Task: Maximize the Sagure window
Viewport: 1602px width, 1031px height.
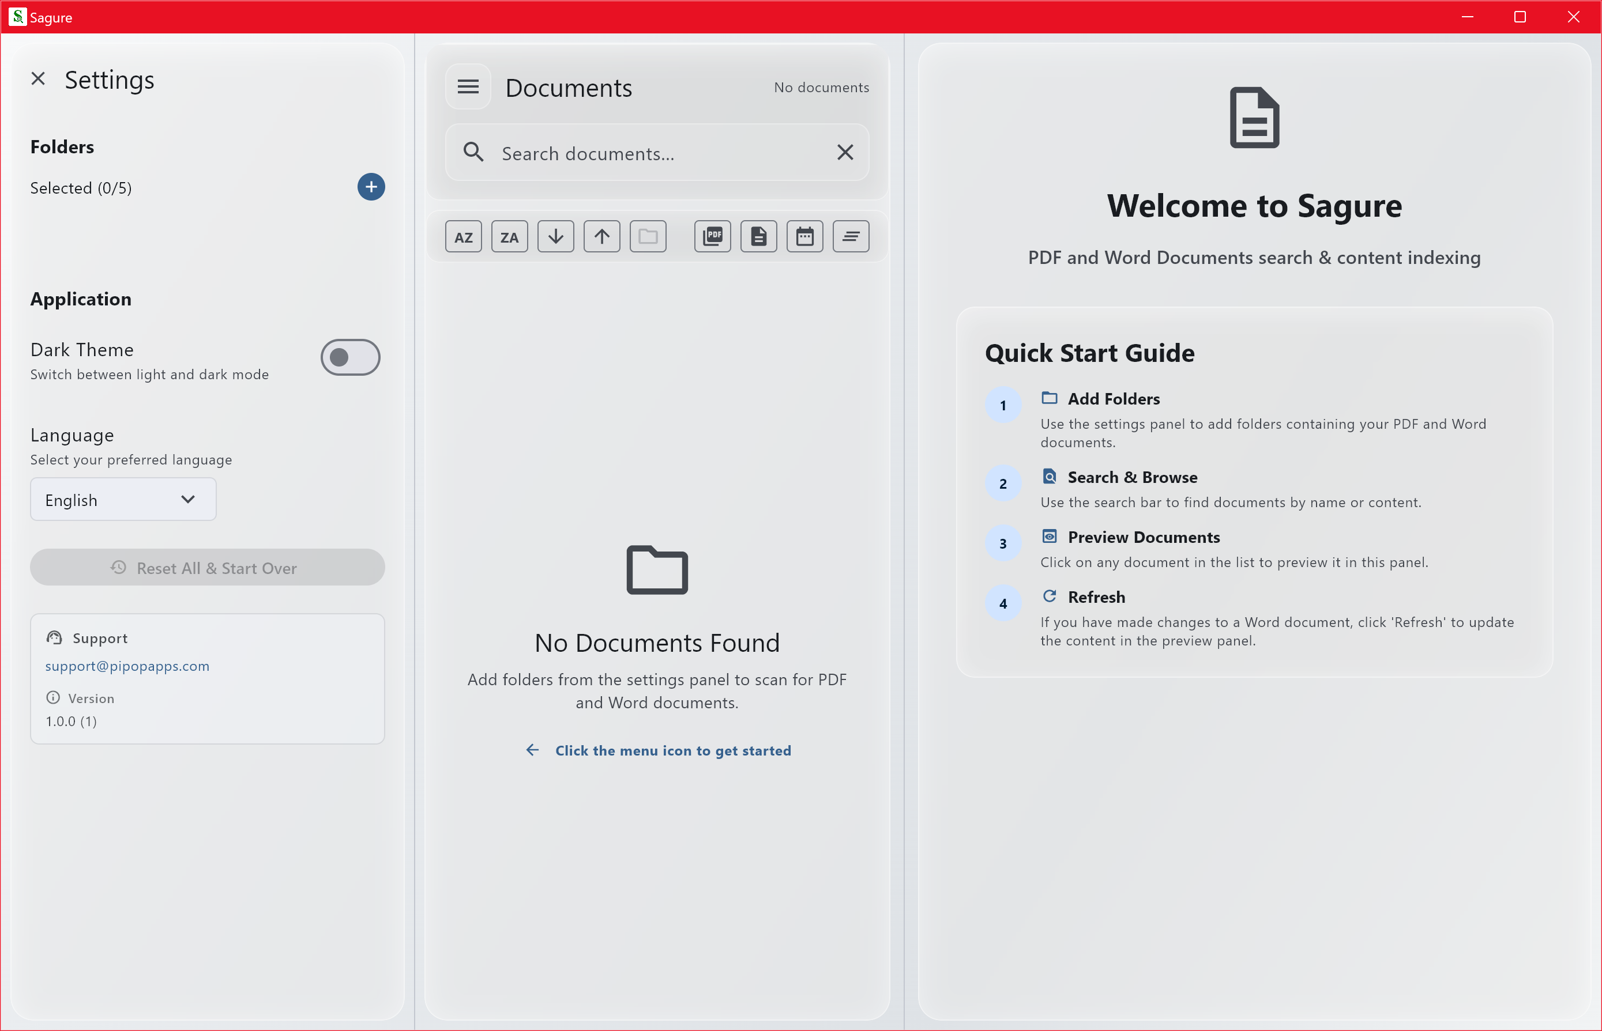Action: pyautogui.click(x=1520, y=17)
